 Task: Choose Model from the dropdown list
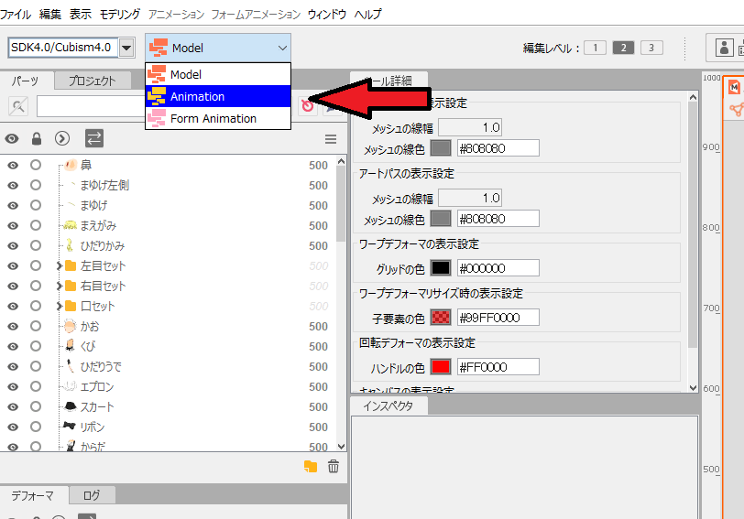[x=218, y=74]
